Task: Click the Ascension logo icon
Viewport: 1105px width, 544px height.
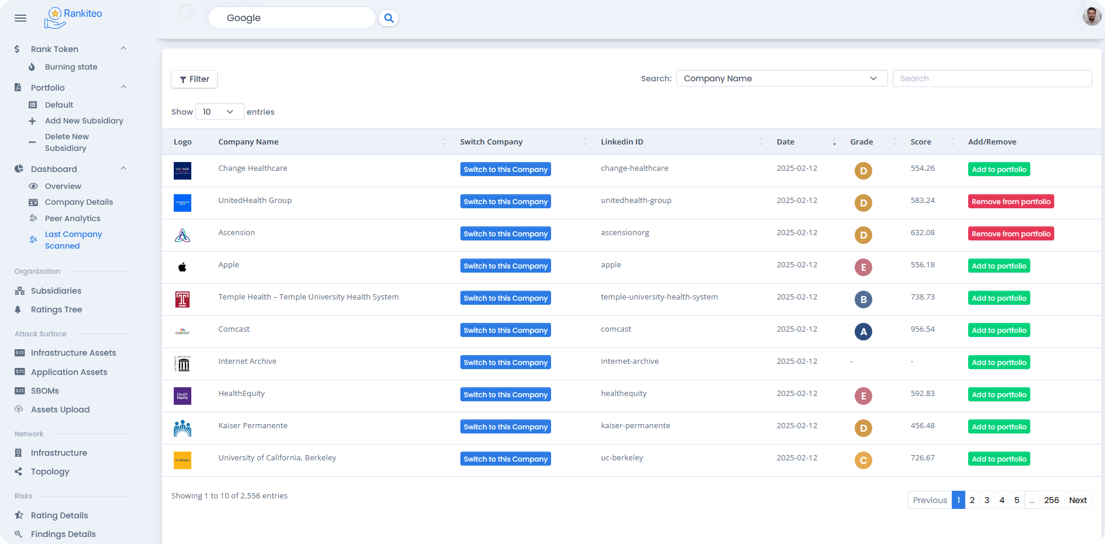Action: coord(183,235)
